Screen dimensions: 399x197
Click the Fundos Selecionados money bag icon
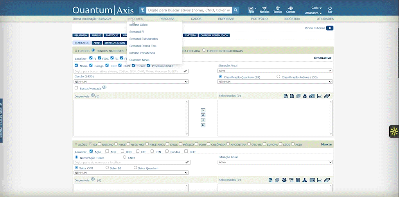(x=305, y=96)
